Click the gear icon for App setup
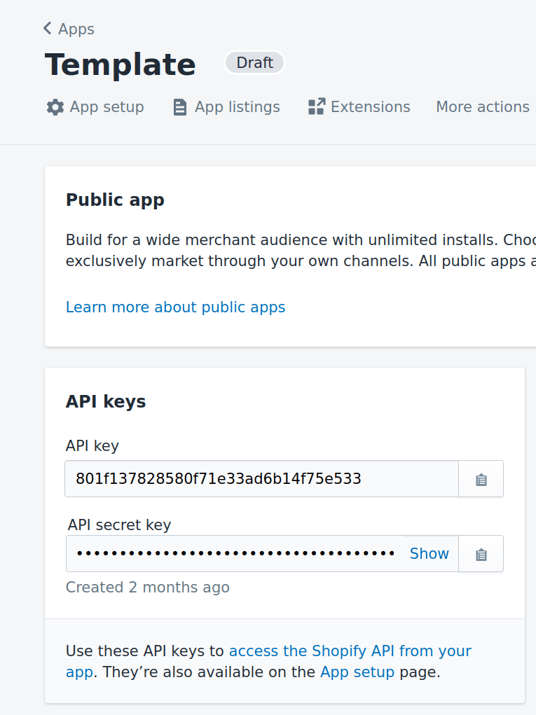 pos(55,107)
